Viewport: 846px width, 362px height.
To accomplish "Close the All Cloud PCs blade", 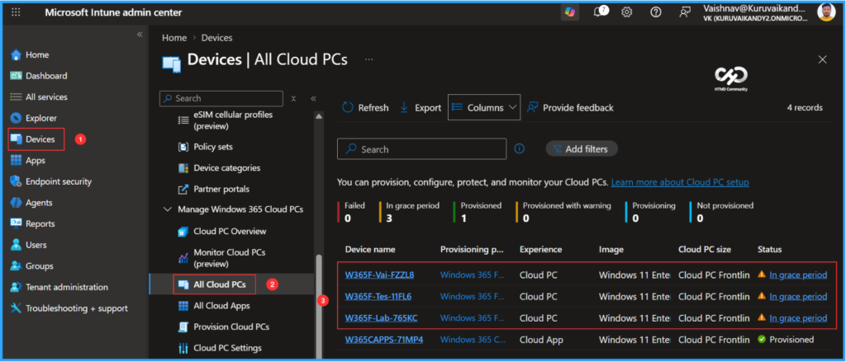I will 822,60.
